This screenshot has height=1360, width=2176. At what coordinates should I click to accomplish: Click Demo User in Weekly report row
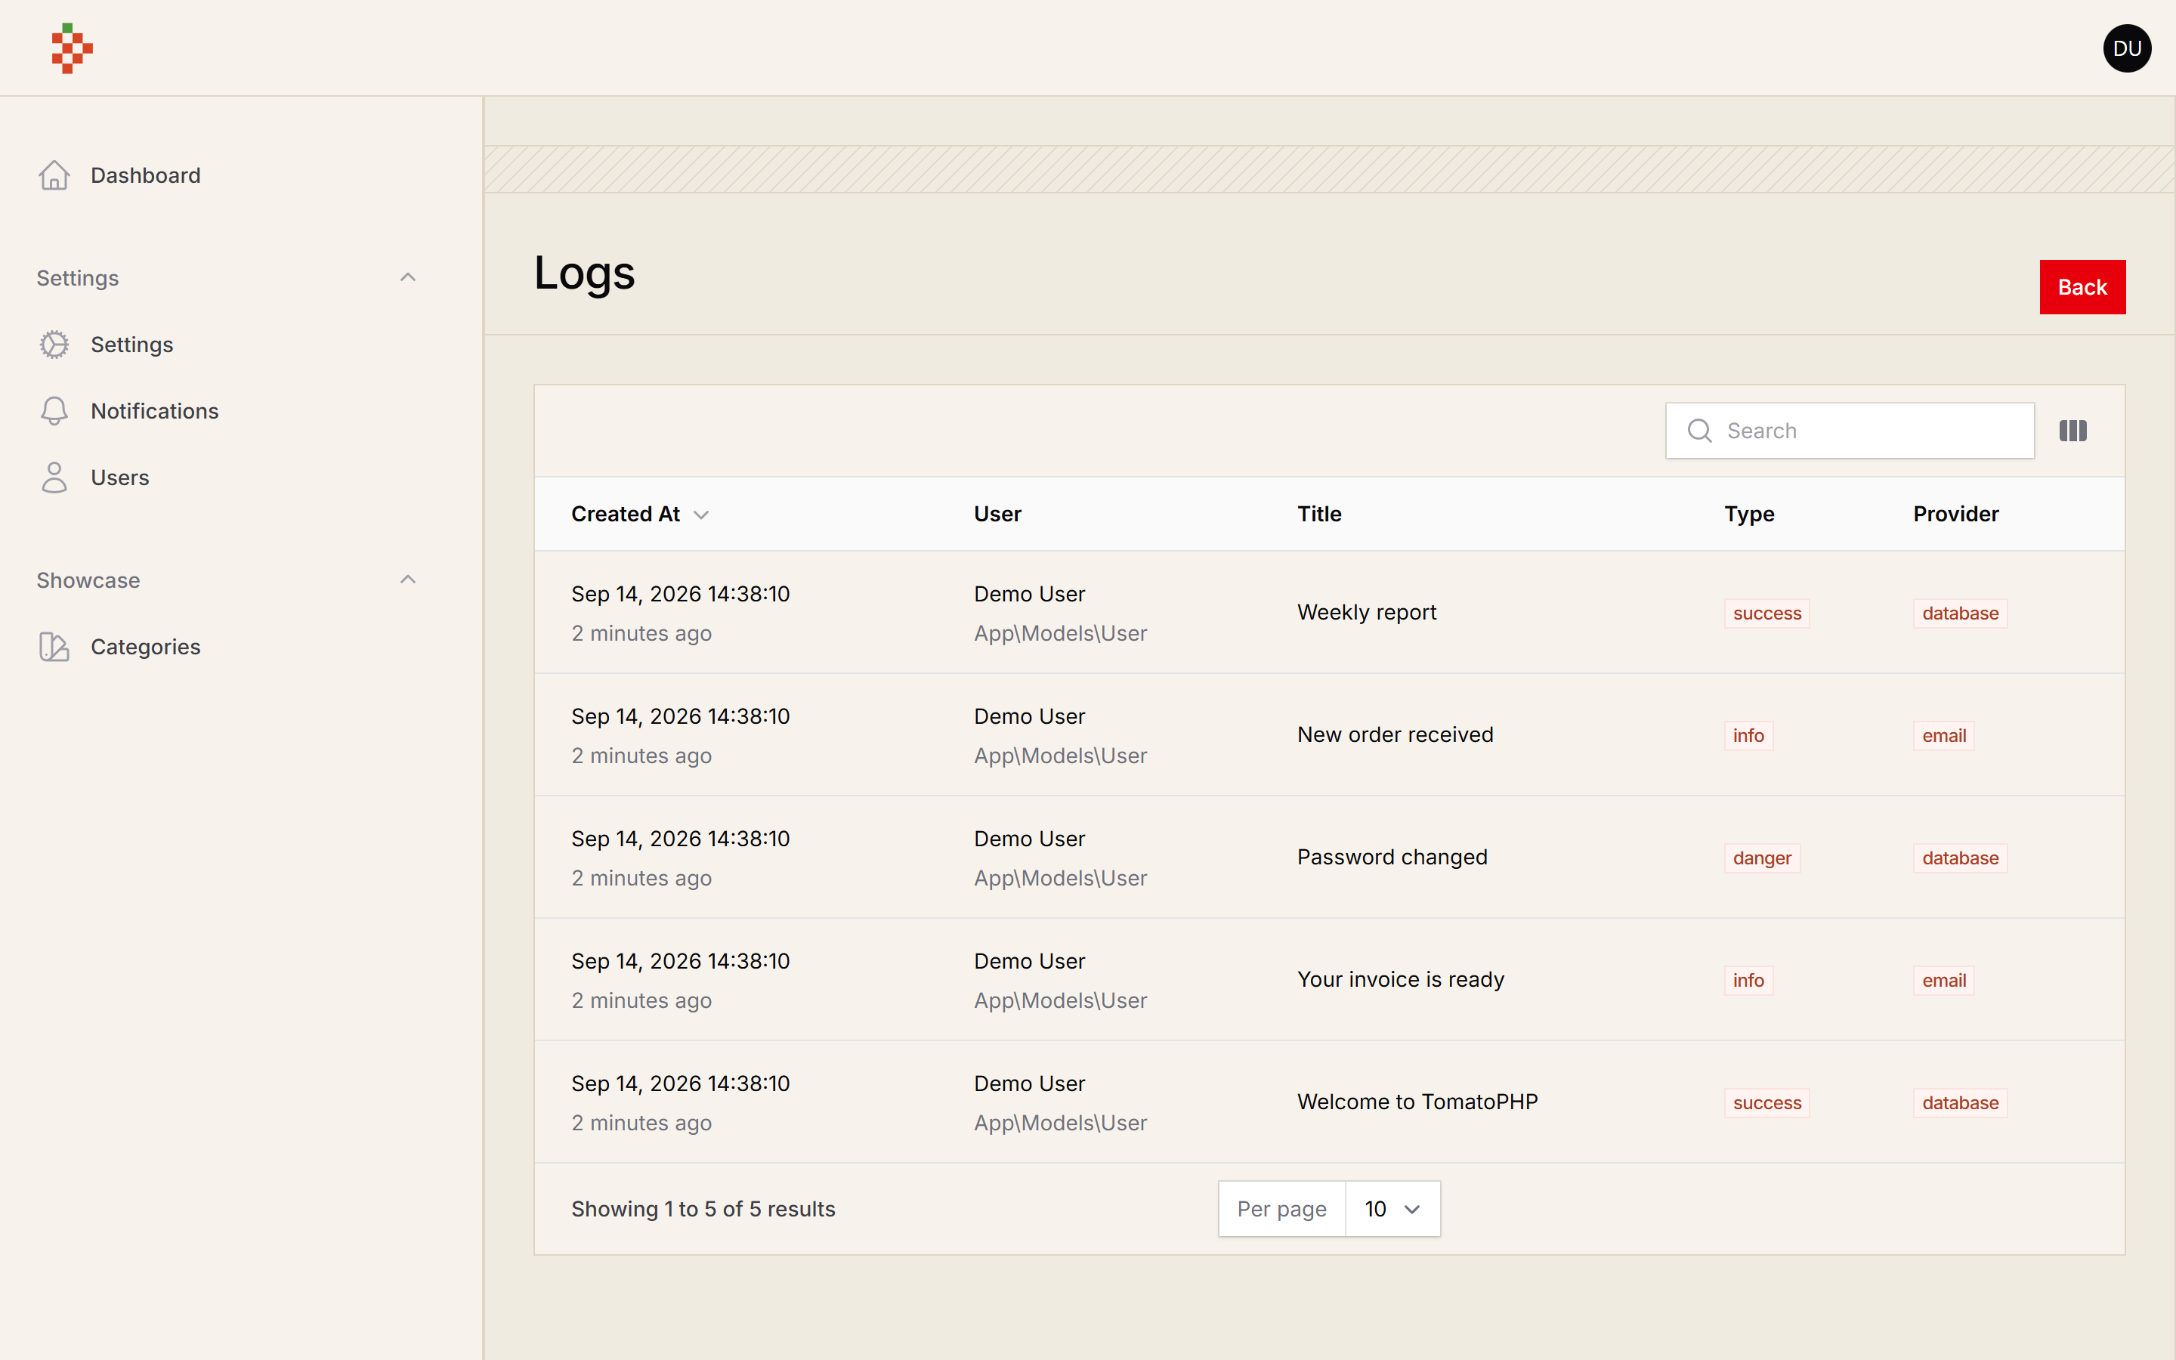(x=1028, y=594)
